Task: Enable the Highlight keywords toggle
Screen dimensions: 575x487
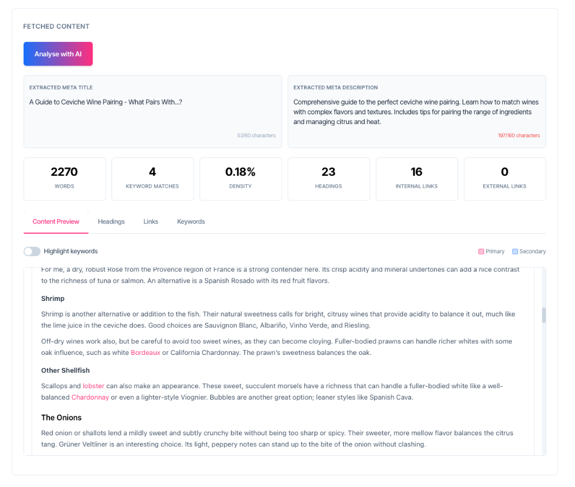Action: point(32,251)
